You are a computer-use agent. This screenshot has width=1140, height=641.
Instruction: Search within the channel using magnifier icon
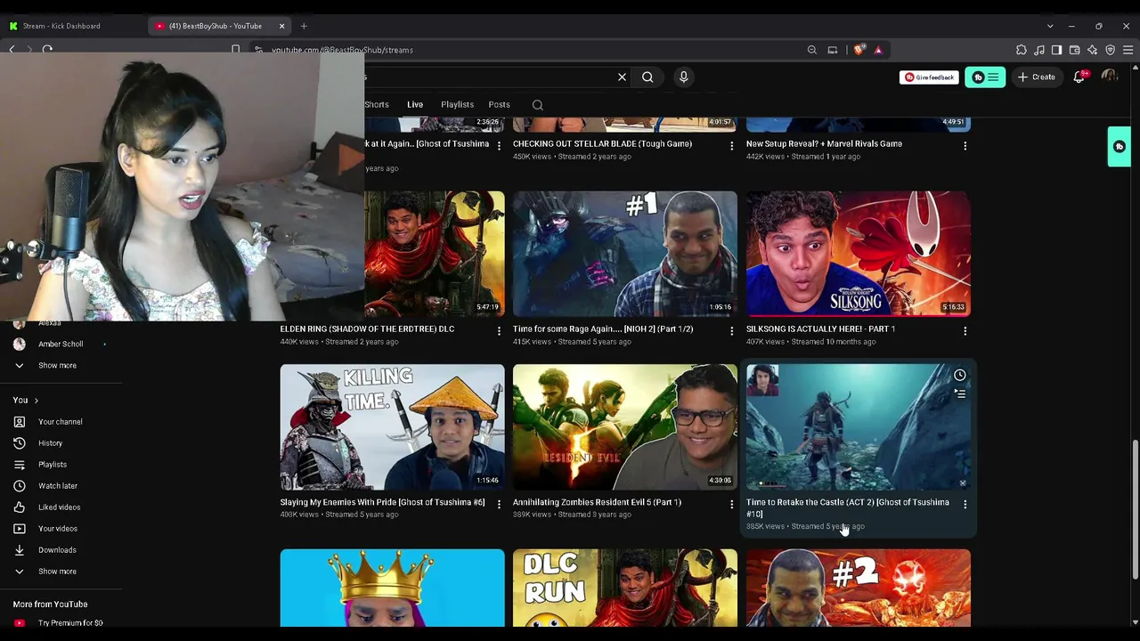coord(537,105)
